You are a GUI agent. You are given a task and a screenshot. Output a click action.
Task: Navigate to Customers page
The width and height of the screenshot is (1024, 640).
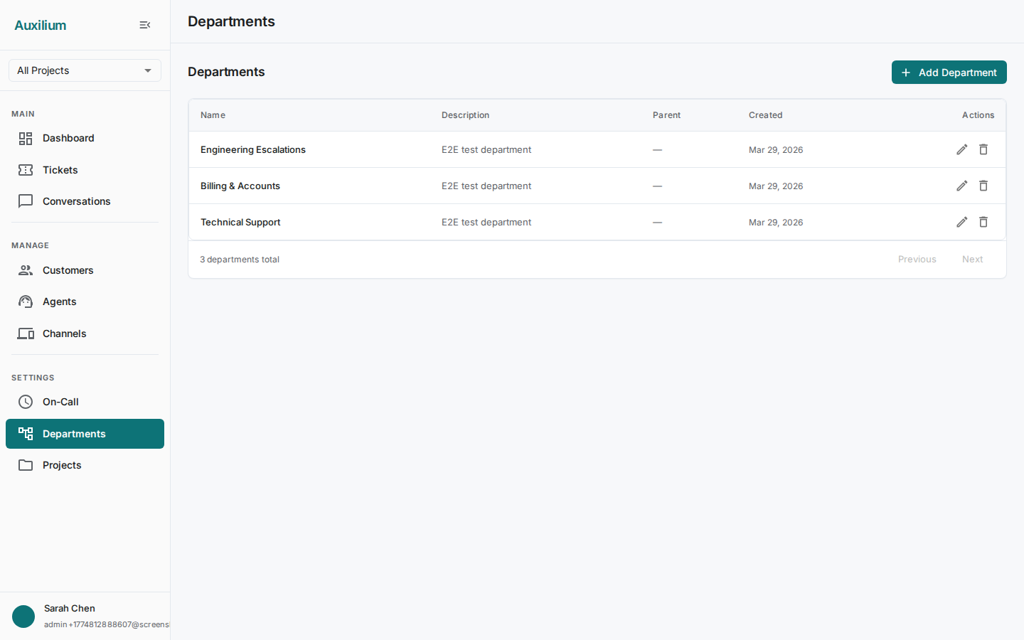(x=68, y=270)
